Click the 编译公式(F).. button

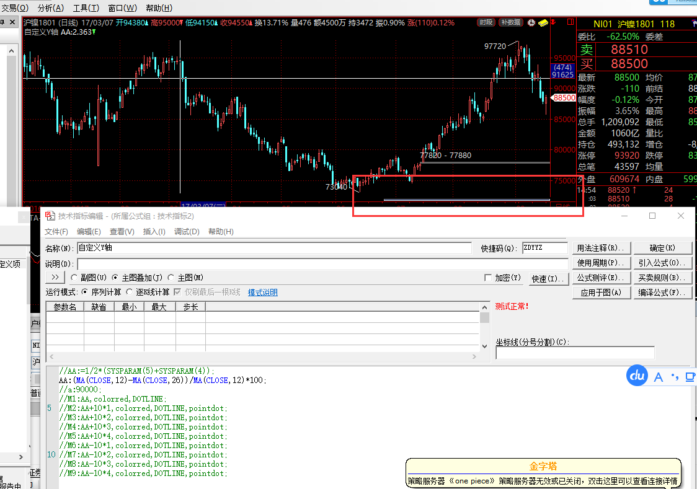tap(662, 293)
